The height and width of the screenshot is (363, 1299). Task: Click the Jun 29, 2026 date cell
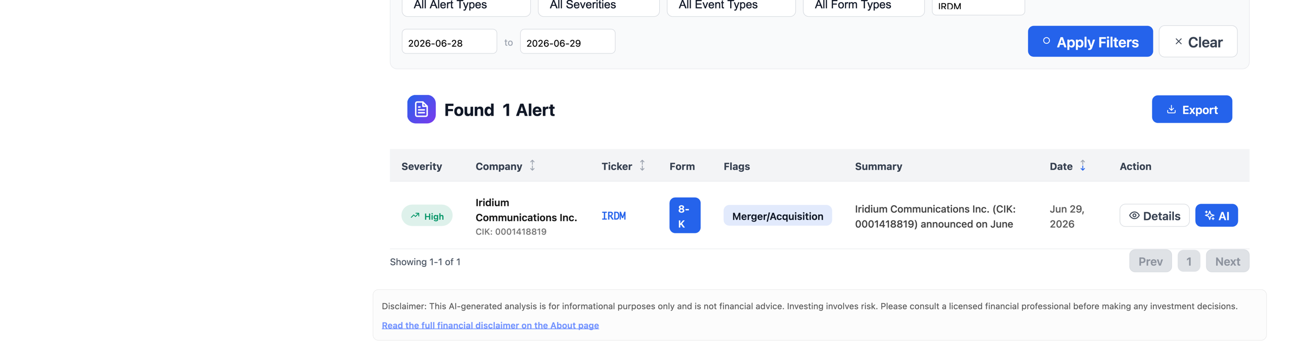pos(1067,216)
